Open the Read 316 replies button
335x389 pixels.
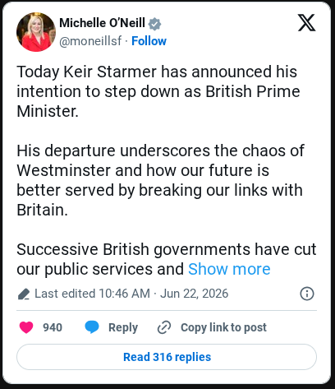click(167, 357)
